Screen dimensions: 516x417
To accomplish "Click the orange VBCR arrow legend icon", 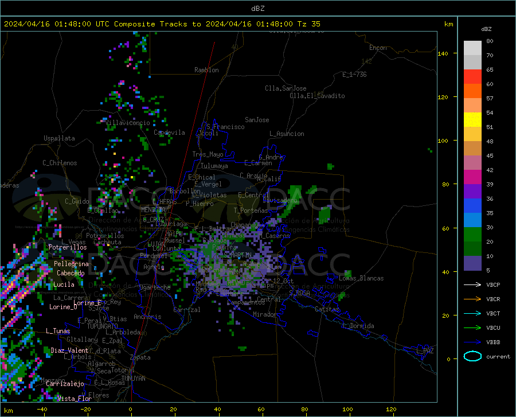I will point(472,299).
